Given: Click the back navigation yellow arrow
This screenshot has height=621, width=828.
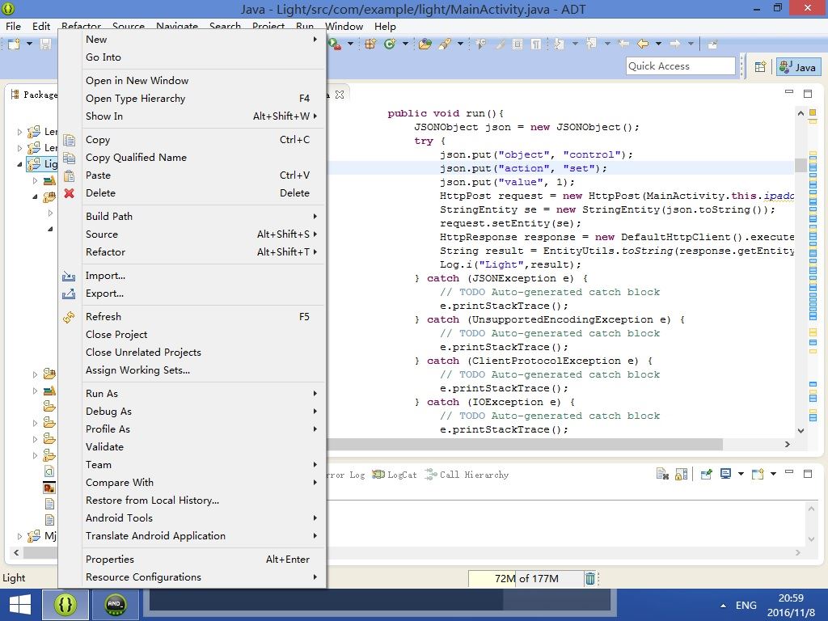Looking at the screenshot, I should 643,44.
